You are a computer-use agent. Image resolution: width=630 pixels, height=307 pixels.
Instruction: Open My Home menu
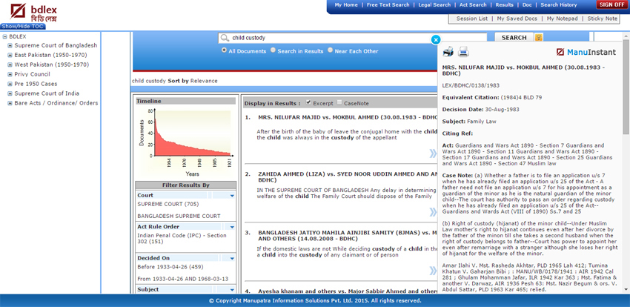click(346, 5)
